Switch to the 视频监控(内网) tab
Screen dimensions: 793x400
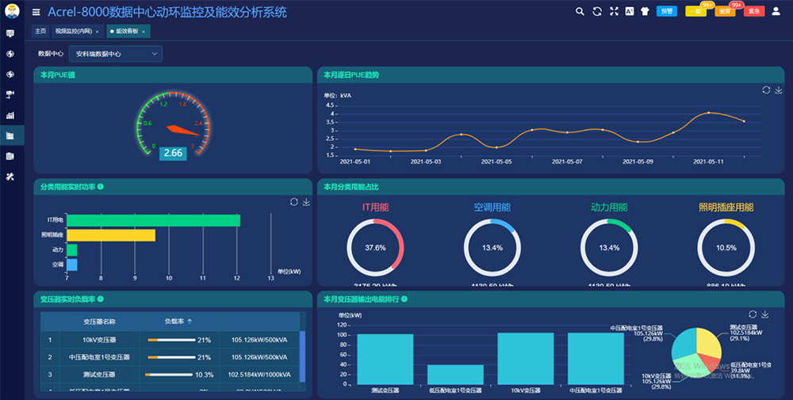pos(73,31)
